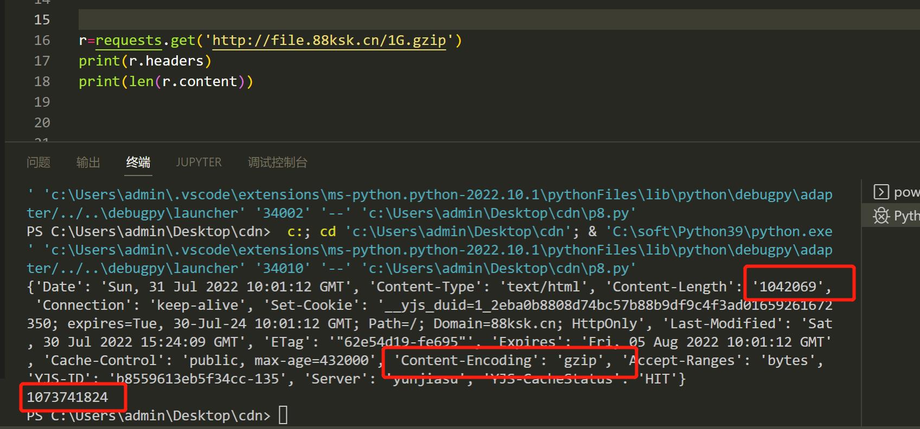Click the 'C:\soft\Python39\python.exe path text
920x429 pixels.
click(719, 231)
